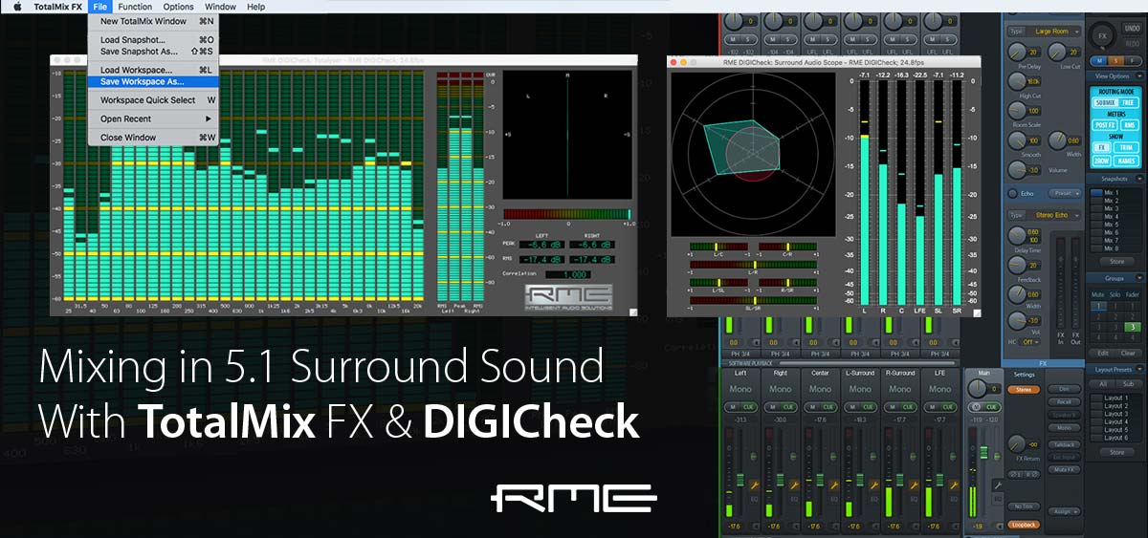Open the Function menu

(135, 7)
